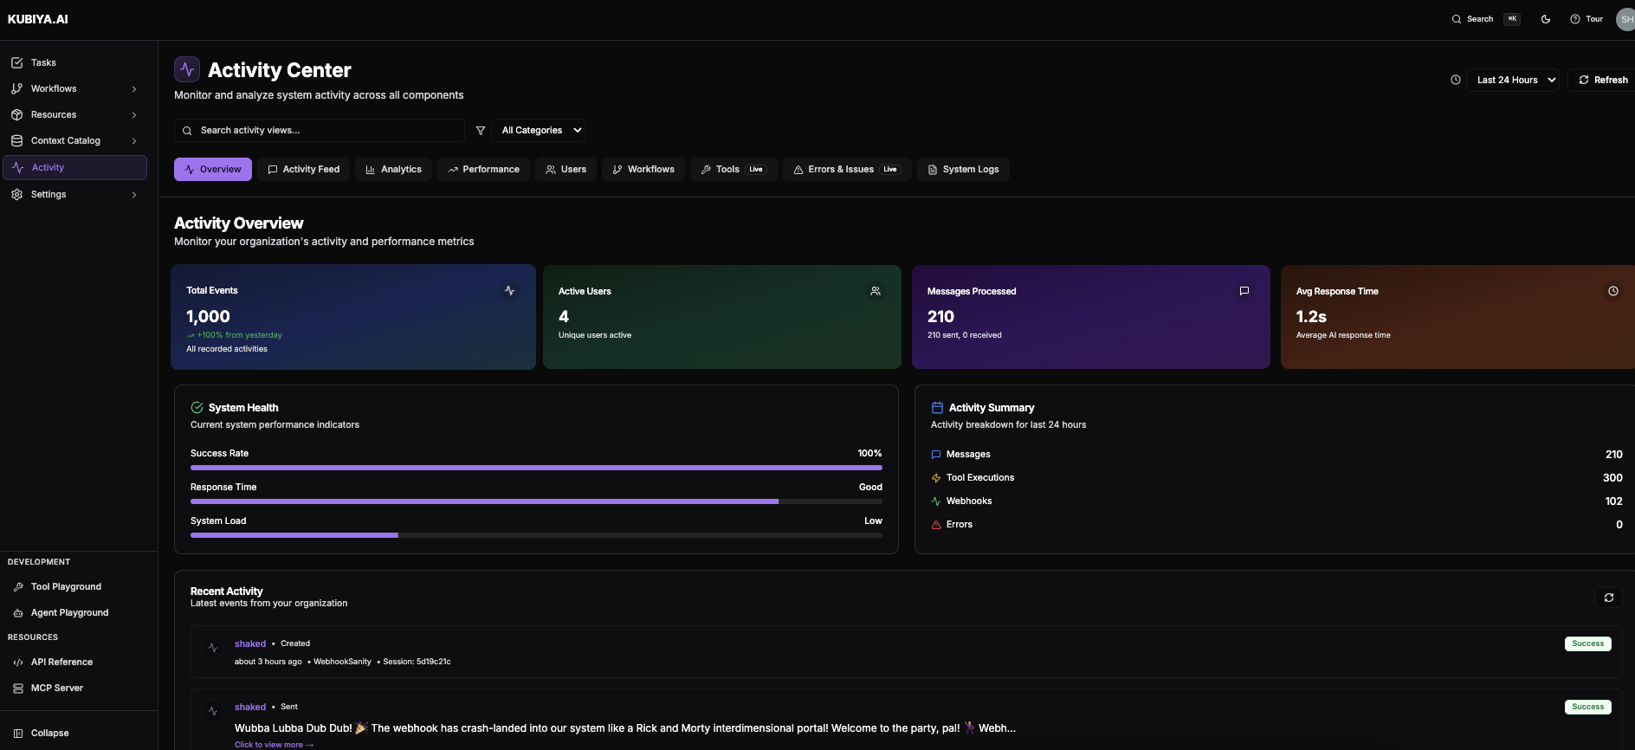Expand the Settings sidebar chevron
The image size is (1635, 750).
134,195
